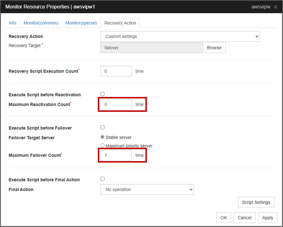Select the Monitor(special) tab
The height and width of the screenshot is (227, 283).
(x=81, y=23)
